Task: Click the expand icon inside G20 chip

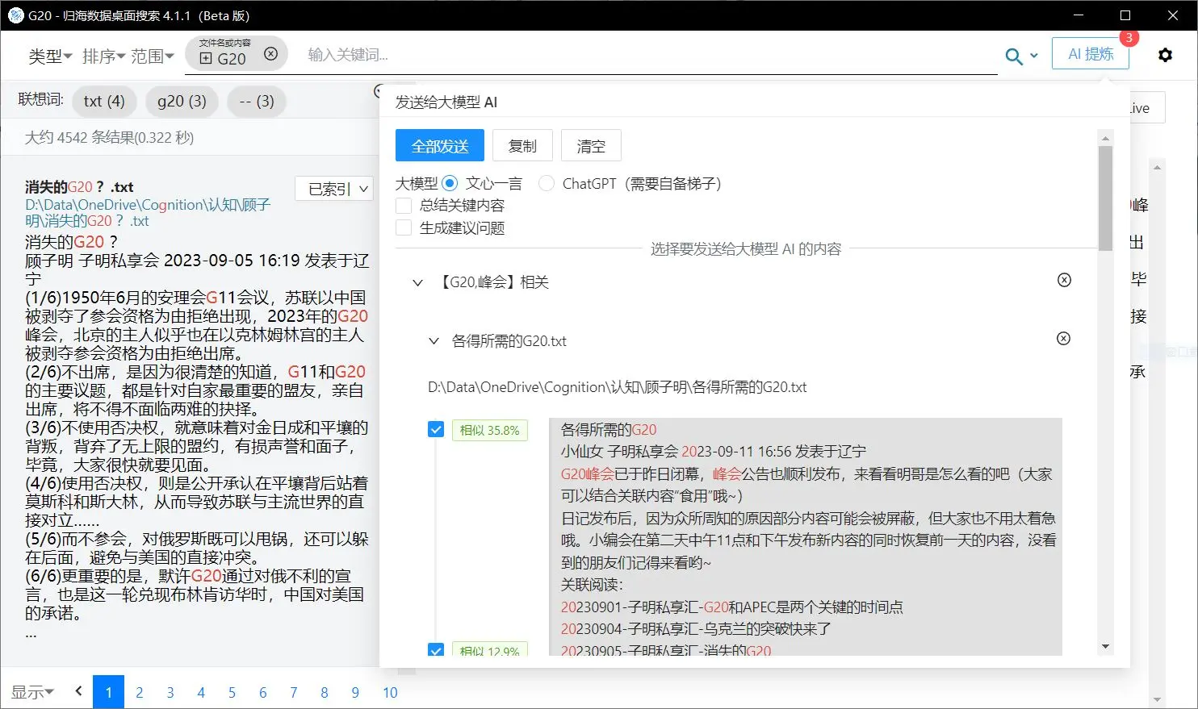Action: coord(206,58)
